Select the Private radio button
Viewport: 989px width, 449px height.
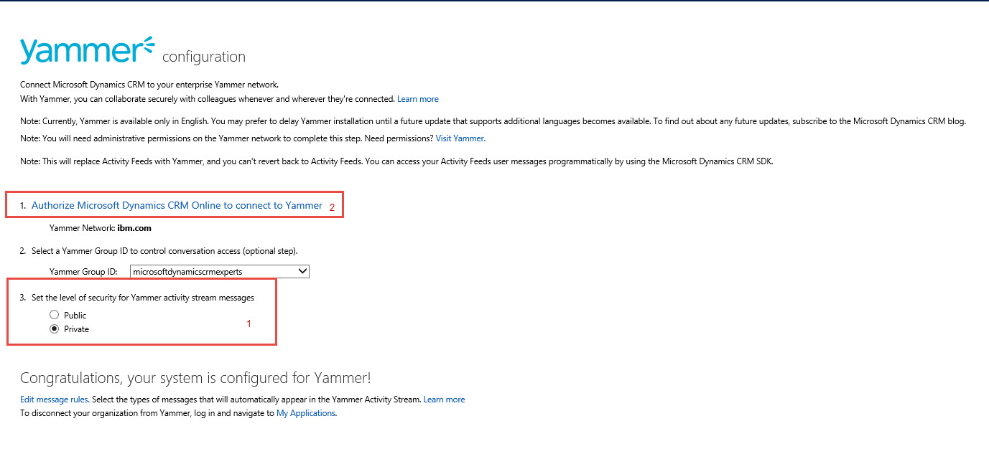point(54,329)
